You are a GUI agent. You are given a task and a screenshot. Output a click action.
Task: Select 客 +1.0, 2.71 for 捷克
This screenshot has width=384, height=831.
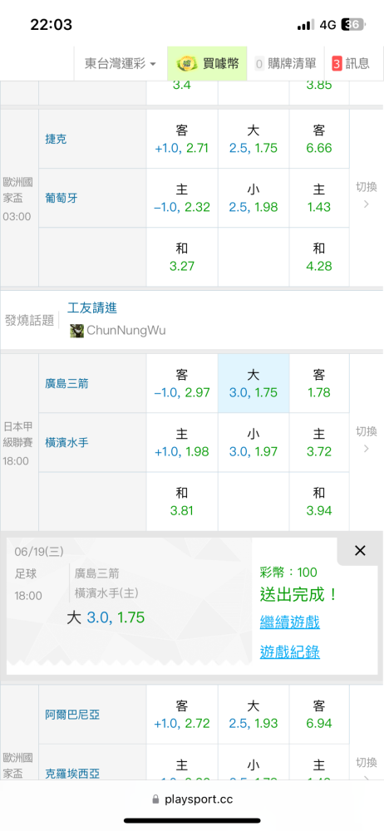pos(182,139)
